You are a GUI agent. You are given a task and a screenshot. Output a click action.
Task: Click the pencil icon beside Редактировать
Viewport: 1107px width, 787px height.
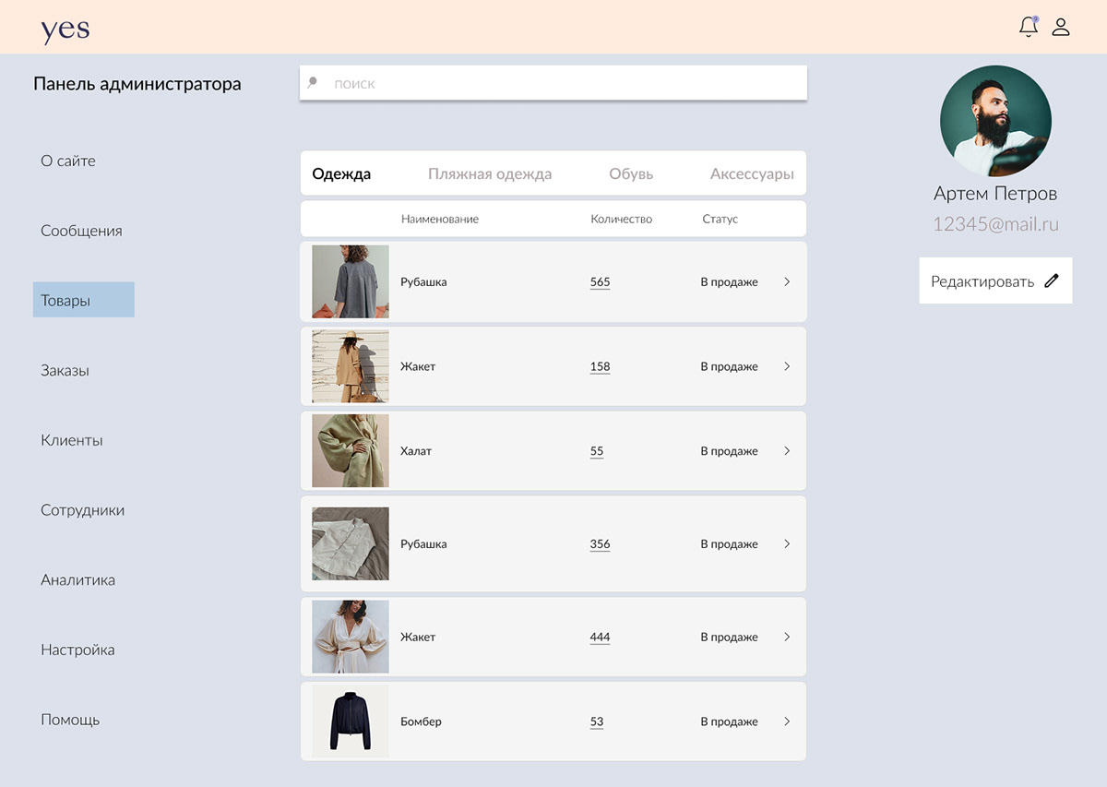[1052, 281]
